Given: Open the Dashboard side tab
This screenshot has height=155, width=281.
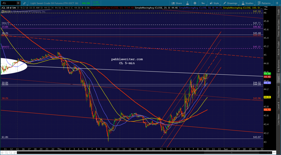Looking at the screenshot, I should tap(279, 92).
